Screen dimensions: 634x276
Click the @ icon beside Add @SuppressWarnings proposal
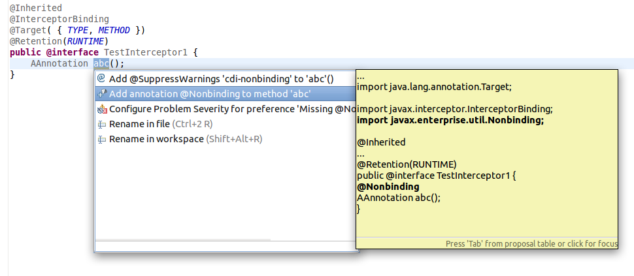[x=101, y=78]
